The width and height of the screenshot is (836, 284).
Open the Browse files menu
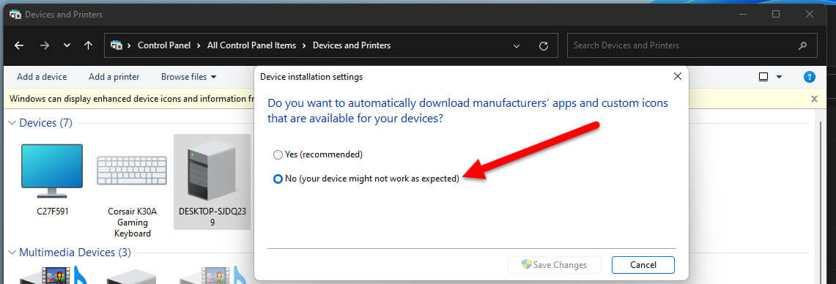189,77
